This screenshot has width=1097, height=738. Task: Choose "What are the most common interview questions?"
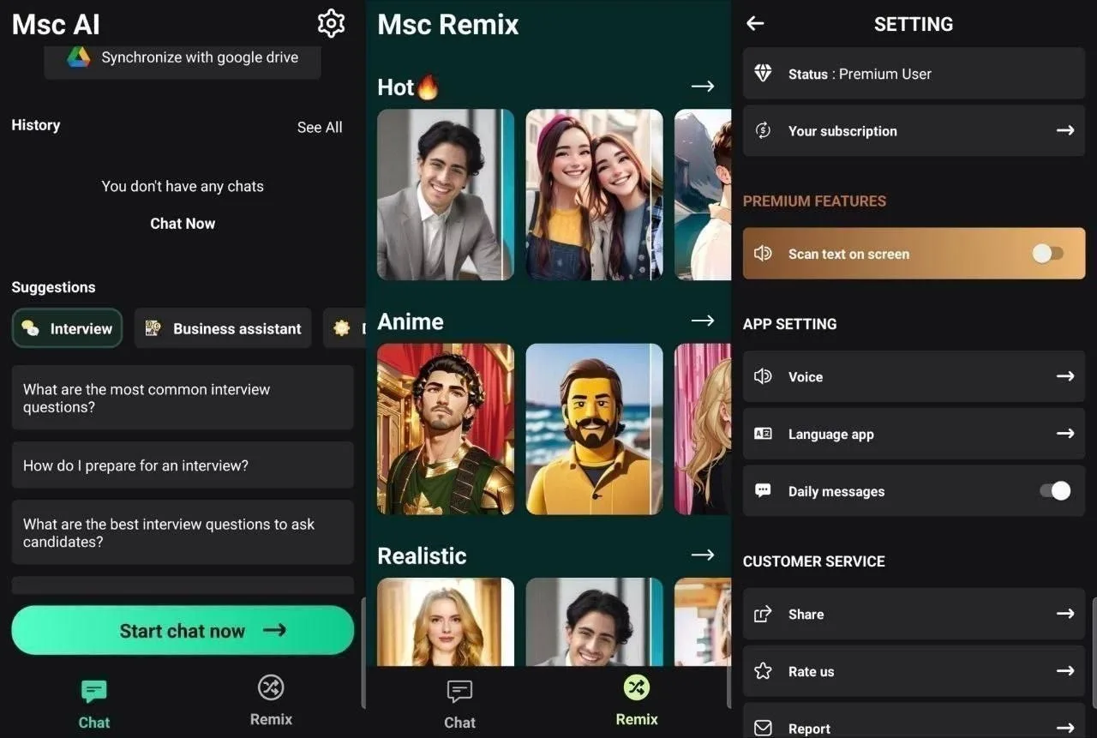click(183, 398)
